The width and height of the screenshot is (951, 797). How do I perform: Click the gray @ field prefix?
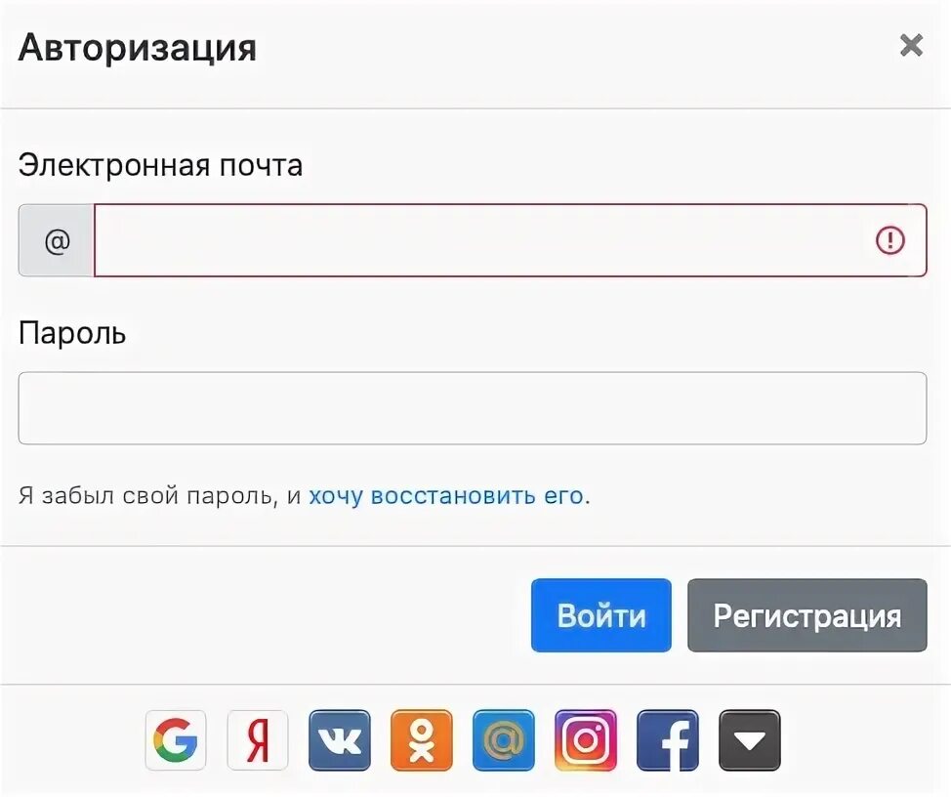coord(57,240)
